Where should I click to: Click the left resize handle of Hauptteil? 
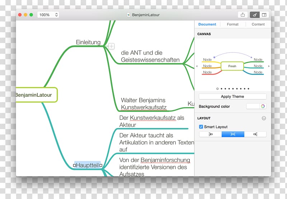pos(74,166)
